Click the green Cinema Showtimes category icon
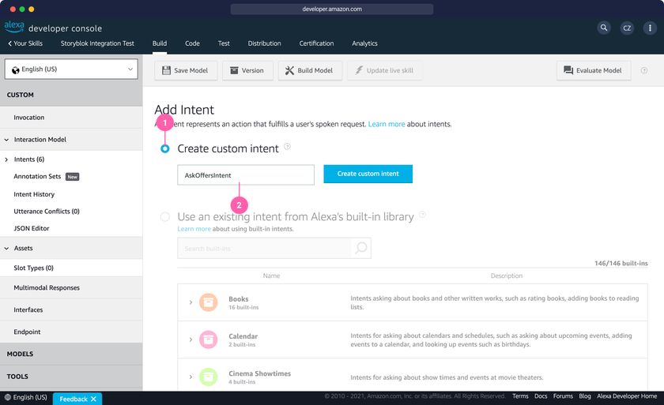664x405 pixels. pyautogui.click(x=209, y=377)
